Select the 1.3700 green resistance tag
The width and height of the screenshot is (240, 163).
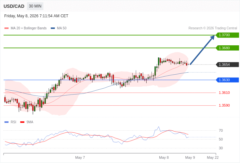(227, 35)
